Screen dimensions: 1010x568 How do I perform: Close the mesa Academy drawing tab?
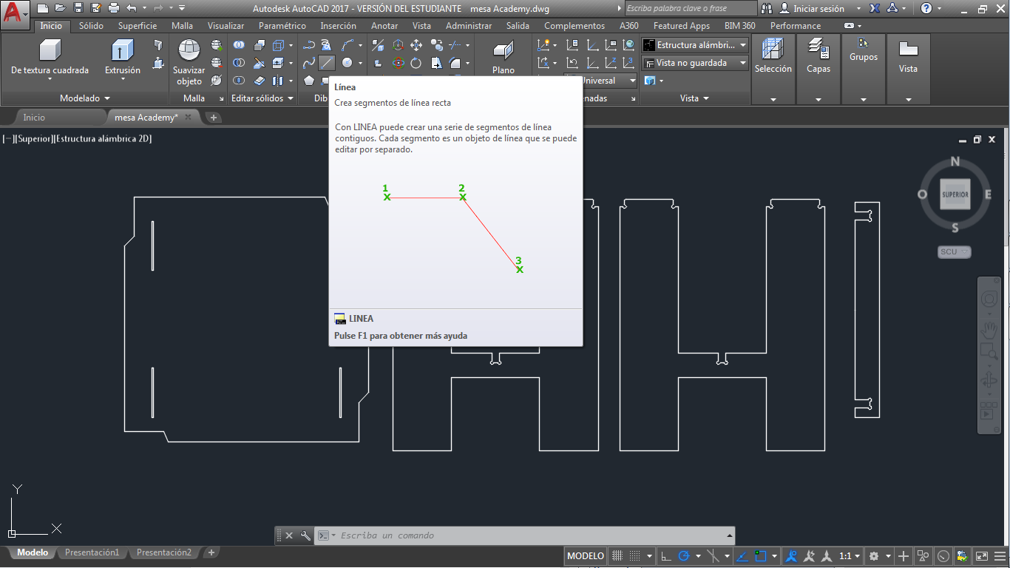(189, 117)
